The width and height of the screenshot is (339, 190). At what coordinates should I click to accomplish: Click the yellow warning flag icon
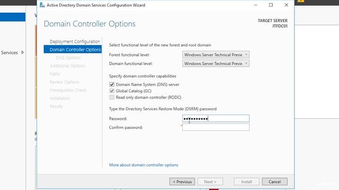301,1
